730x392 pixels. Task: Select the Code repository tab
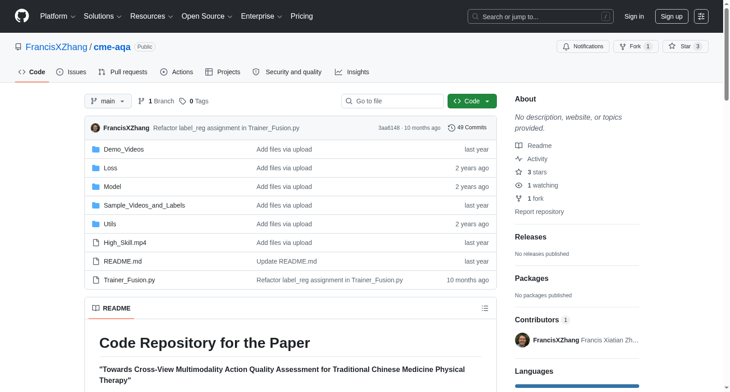tap(32, 72)
